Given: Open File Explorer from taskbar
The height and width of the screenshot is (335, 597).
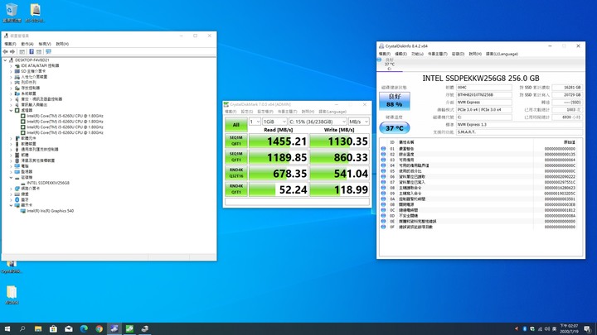Looking at the screenshot, I should [x=37, y=328].
